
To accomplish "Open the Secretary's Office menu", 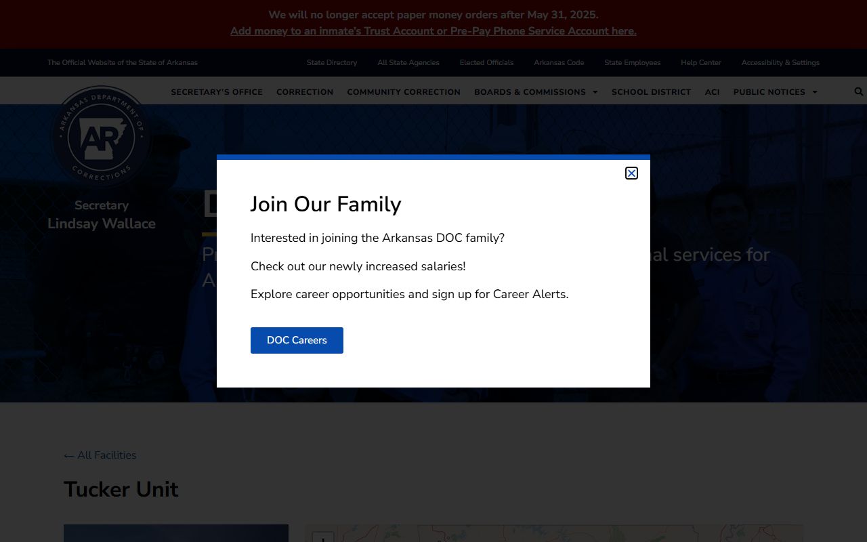I will coord(217,92).
